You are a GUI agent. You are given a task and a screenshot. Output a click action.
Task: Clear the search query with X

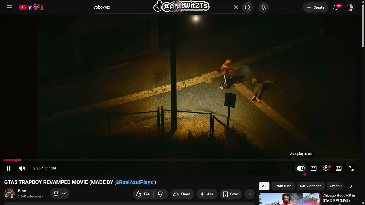click(x=236, y=7)
